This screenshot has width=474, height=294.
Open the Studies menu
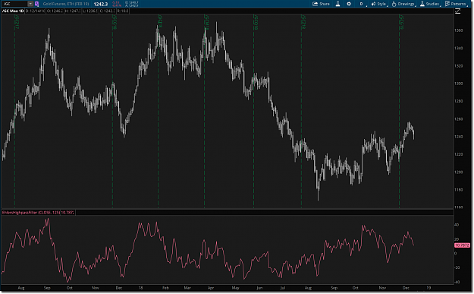coord(430,4)
